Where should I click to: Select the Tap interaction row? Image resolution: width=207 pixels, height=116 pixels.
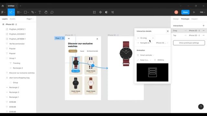tap(189, 35)
